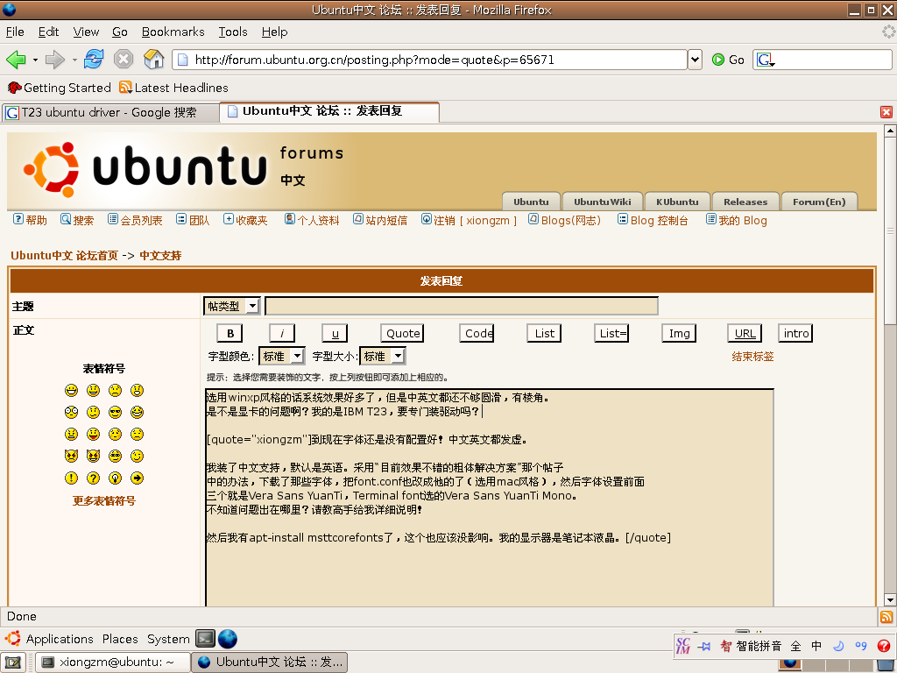Launch Terminal from the top panel
Image resolution: width=897 pixels, height=673 pixels.
pos(205,639)
